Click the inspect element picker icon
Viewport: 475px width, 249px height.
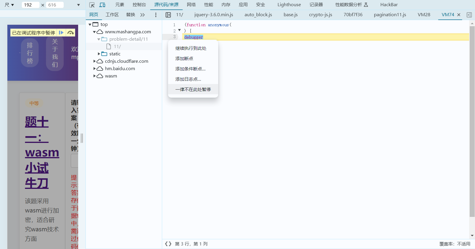(92, 5)
